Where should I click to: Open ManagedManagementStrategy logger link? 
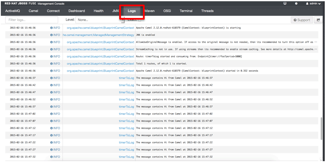98,35
